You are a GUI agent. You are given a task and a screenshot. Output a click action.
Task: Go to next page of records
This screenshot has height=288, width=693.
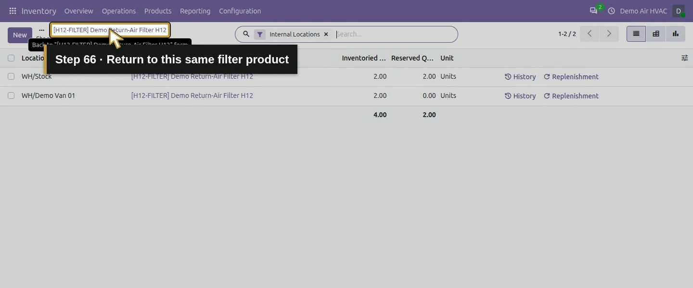tap(609, 34)
